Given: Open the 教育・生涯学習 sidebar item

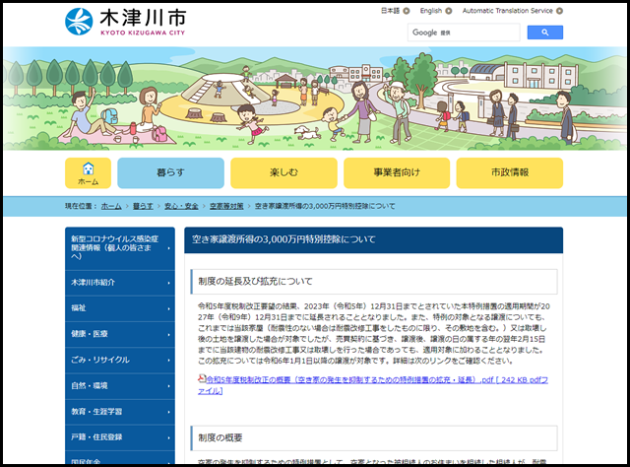Looking at the screenshot, I should click(x=120, y=412).
